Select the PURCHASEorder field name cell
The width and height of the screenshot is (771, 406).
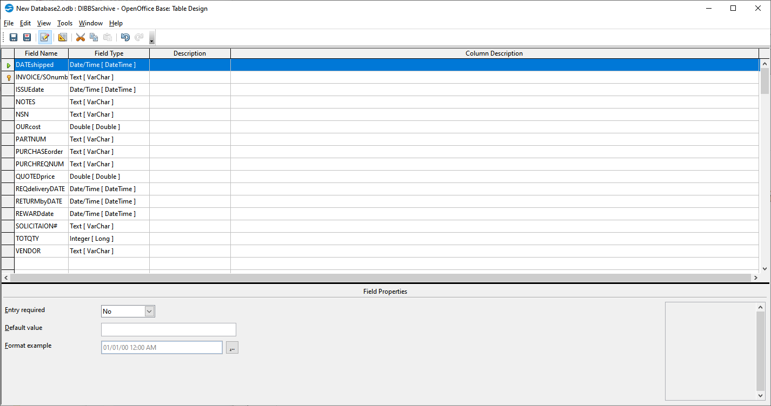41,152
